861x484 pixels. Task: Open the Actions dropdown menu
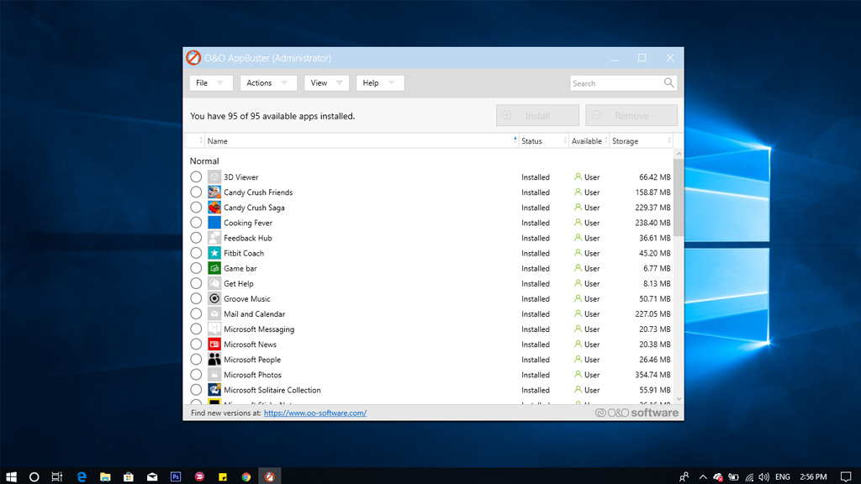tap(268, 83)
